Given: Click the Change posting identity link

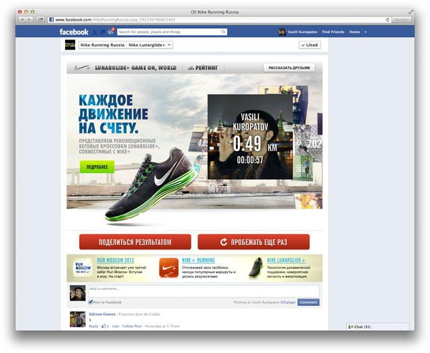Looking at the screenshot, I should coord(288,303).
